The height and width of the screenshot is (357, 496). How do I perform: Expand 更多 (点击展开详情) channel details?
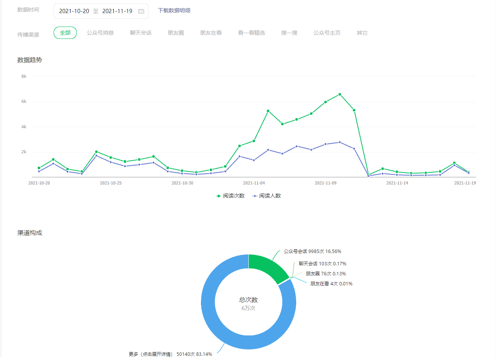click(x=150, y=354)
